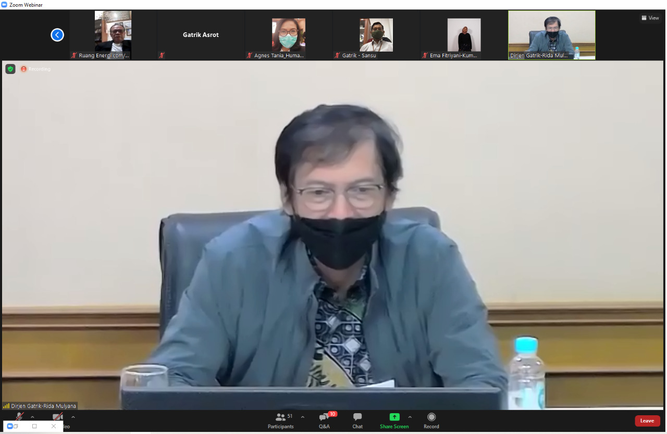Open the meeting security shield info
The width and height of the screenshot is (667, 434).
(x=10, y=68)
